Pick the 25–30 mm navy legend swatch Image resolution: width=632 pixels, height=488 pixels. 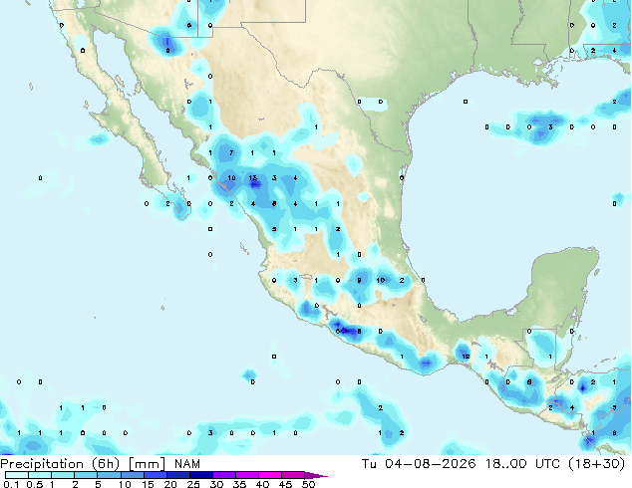[201, 475]
